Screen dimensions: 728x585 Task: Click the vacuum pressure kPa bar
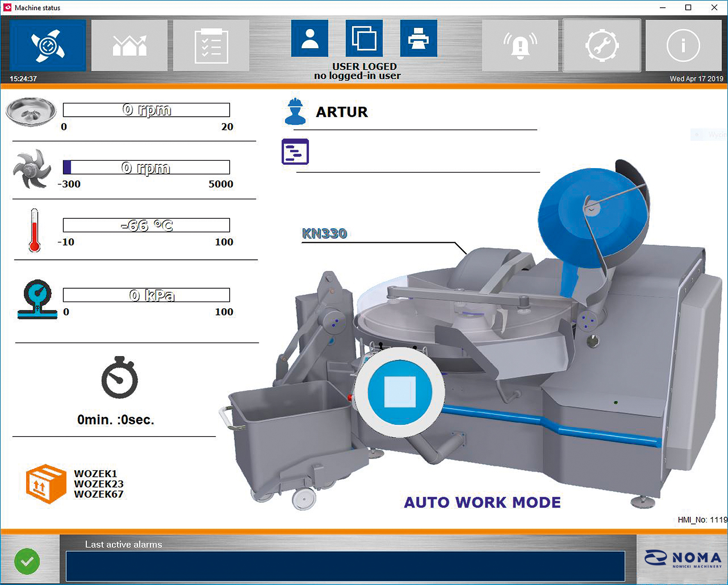click(146, 295)
